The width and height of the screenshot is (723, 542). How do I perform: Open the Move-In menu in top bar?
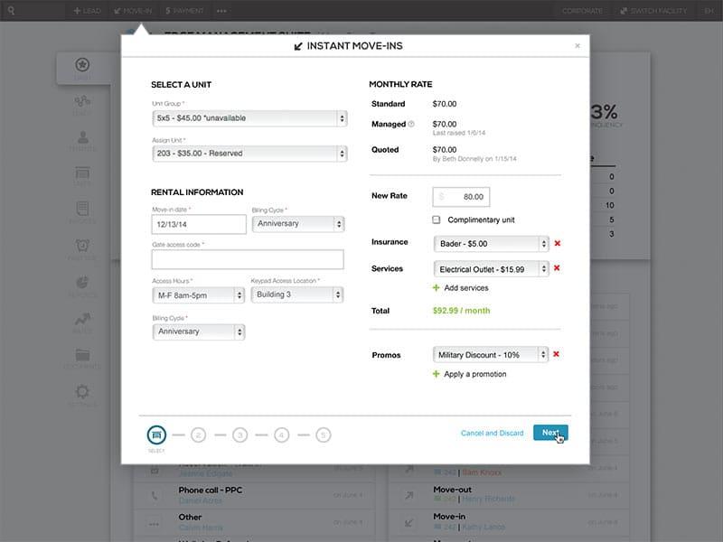[x=133, y=11]
